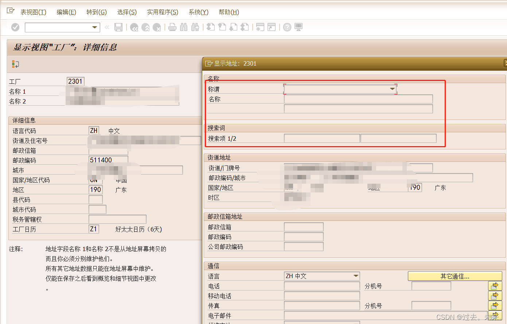Click the arrow icon beside 传真 extension field
This screenshot has height=324, width=507.
click(495, 305)
